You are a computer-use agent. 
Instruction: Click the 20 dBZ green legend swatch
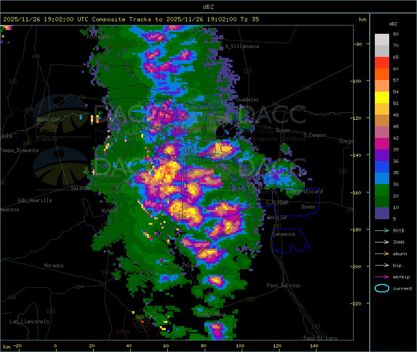pos(382,202)
